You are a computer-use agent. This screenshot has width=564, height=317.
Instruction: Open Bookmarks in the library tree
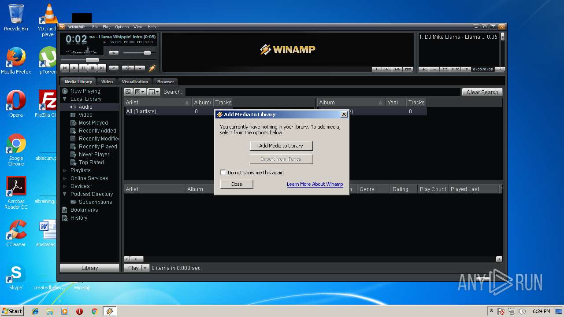(84, 210)
